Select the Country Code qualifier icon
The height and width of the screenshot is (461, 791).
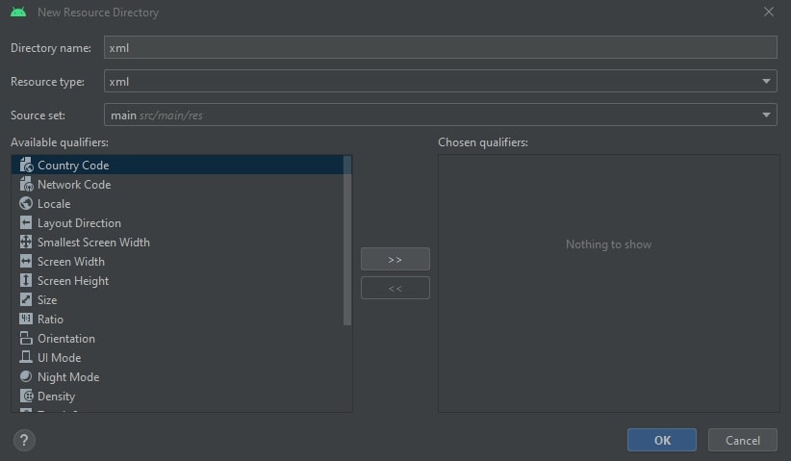[x=26, y=166]
